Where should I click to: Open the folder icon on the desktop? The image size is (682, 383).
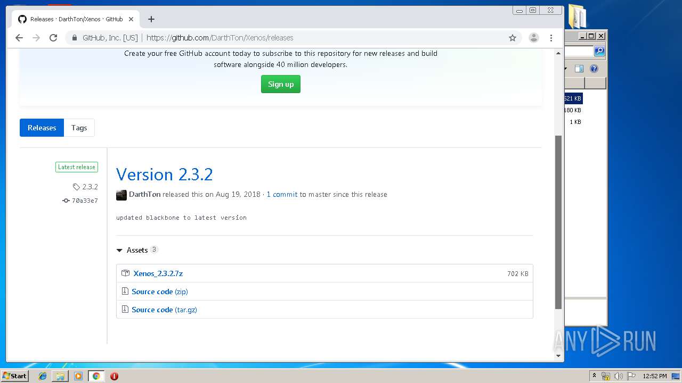point(578,16)
